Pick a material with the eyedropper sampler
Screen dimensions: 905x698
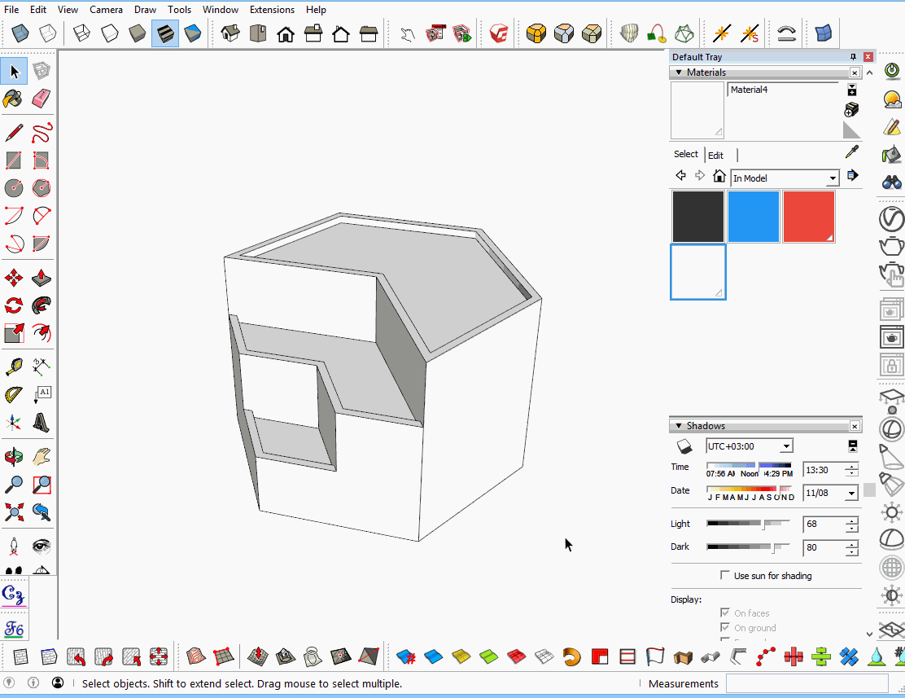(852, 151)
